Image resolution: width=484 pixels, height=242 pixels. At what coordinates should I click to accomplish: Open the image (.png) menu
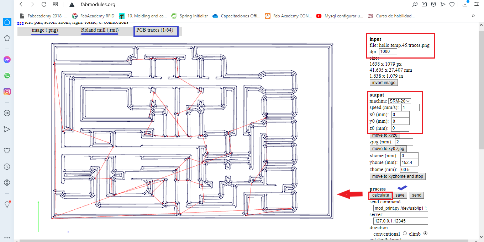pyautogui.click(x=45, y=30)
